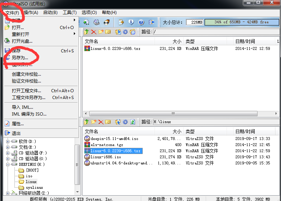
Task: Choose 打开光盘... menu entry
Action: click(x=41, y=41)
